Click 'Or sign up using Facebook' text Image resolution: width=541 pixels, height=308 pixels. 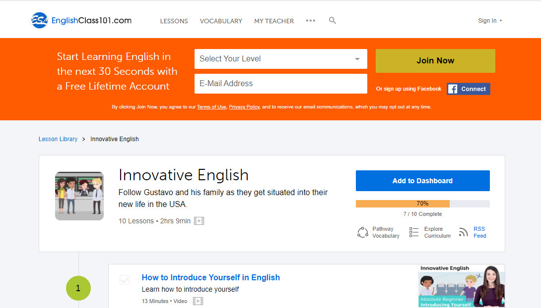(x=408, y=89)
